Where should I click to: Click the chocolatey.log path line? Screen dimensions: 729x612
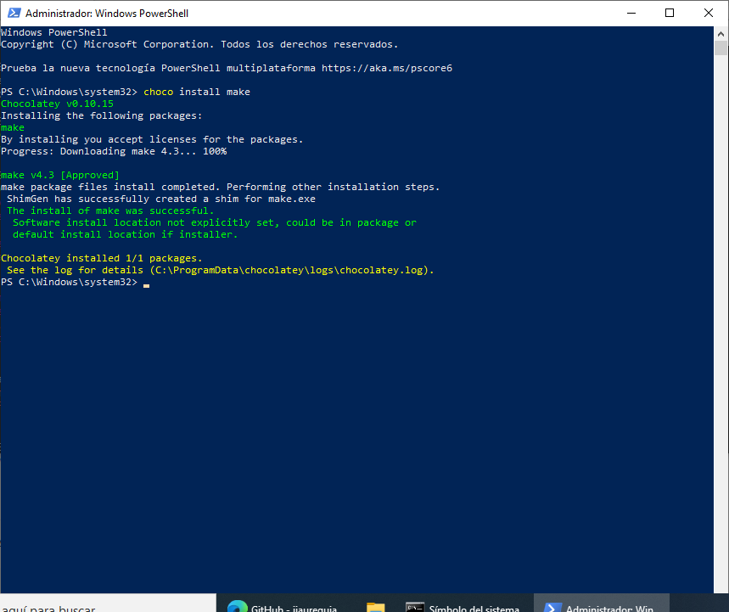[x=221, y=270]
